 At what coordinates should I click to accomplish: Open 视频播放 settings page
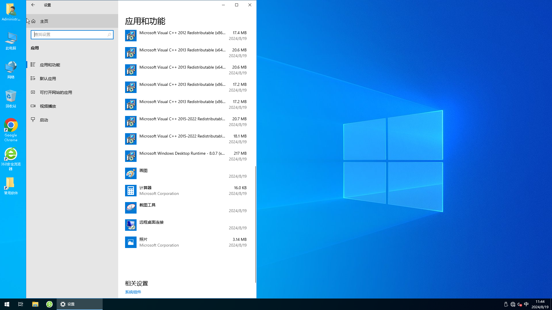[72, 106]
